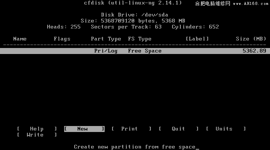Screen dimensions: 270x150
Task: Click the Cylinders: 652 text
Action: [195, 27]
